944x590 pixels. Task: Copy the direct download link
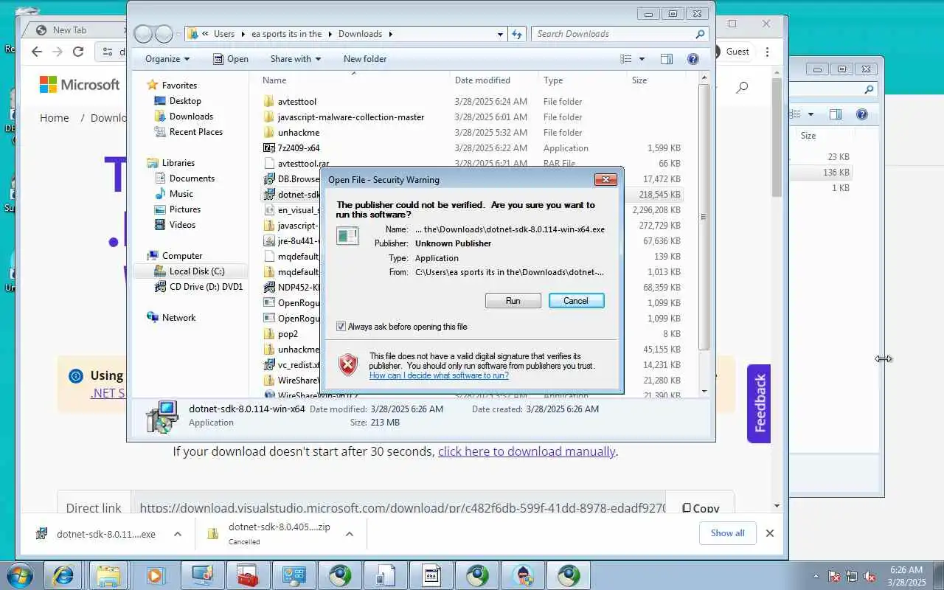click(700, 508)
